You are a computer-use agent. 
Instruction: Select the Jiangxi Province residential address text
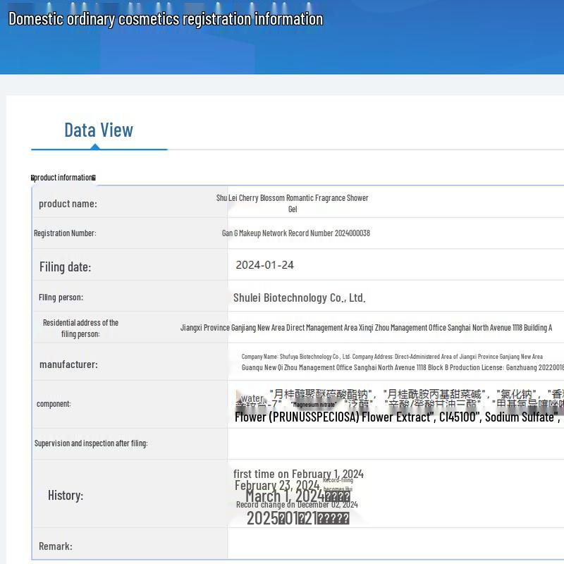pos(366,328)
